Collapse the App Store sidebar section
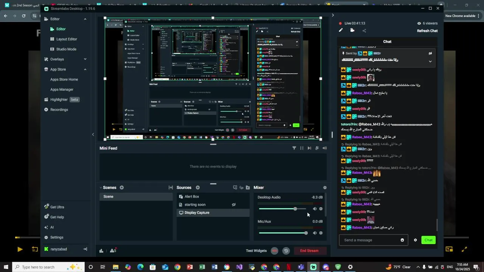Screen dimensions: 484x272 [x=85, y=70]
